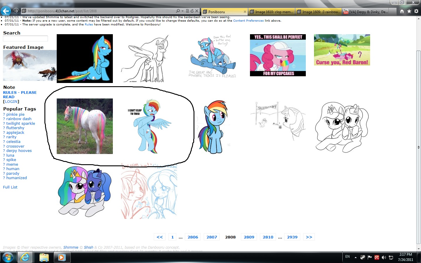Open the rainbow-maned real horse photo thumbnail
421x263 pixels.
point(85,126)
